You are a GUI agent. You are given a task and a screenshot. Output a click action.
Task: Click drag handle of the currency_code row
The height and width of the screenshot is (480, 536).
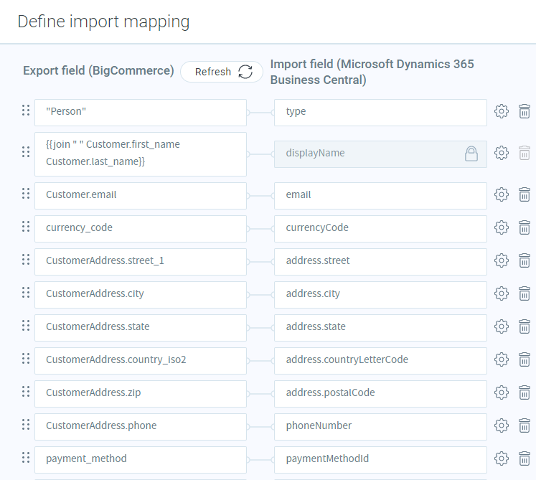click(26, 226)
